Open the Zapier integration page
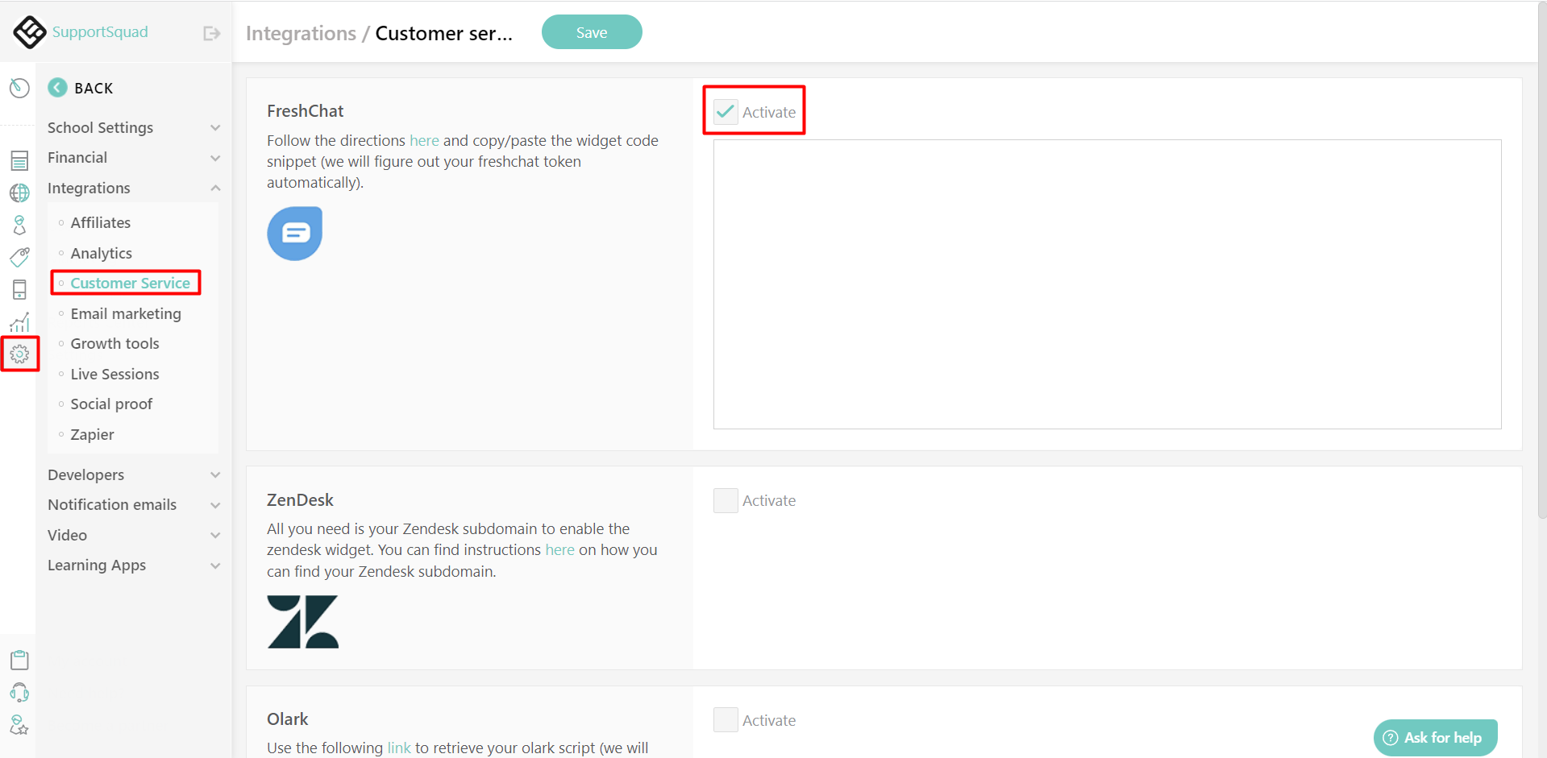The width and height of the screenshot is (1547, 758). tap(93, 434)
